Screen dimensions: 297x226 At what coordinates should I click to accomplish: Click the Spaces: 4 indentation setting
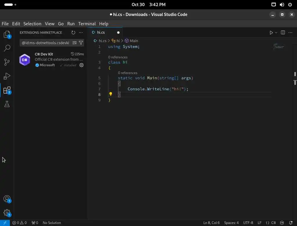point(231,223)
